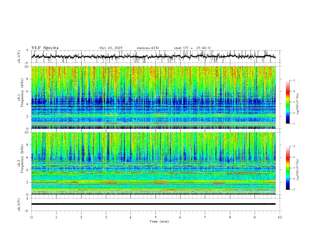Click the "ch.1(V)" waveform axis label
The image size is (315, 244).
point(19,57)
